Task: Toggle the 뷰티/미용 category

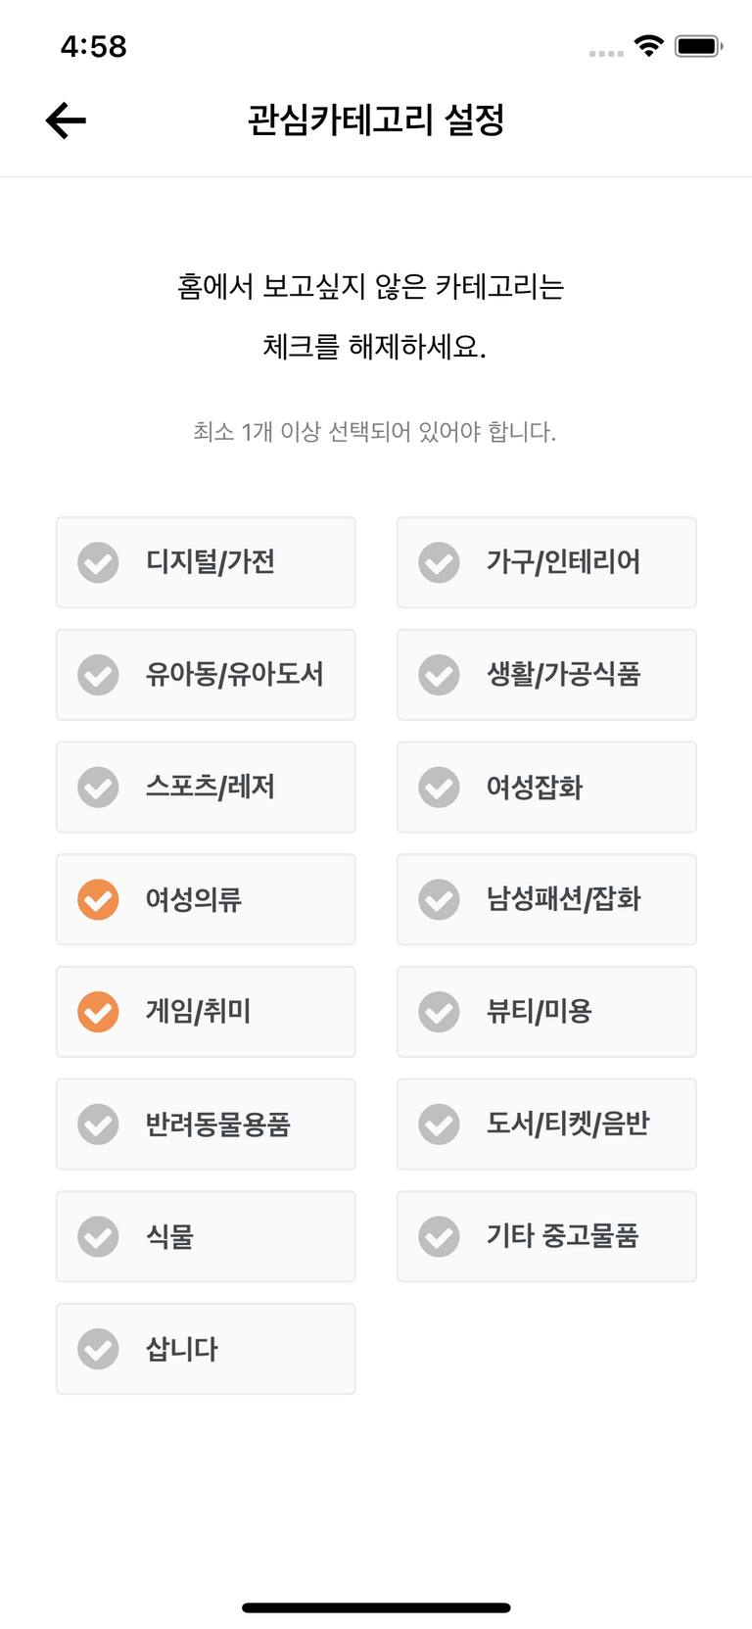Action: (x=546, y=1012)
